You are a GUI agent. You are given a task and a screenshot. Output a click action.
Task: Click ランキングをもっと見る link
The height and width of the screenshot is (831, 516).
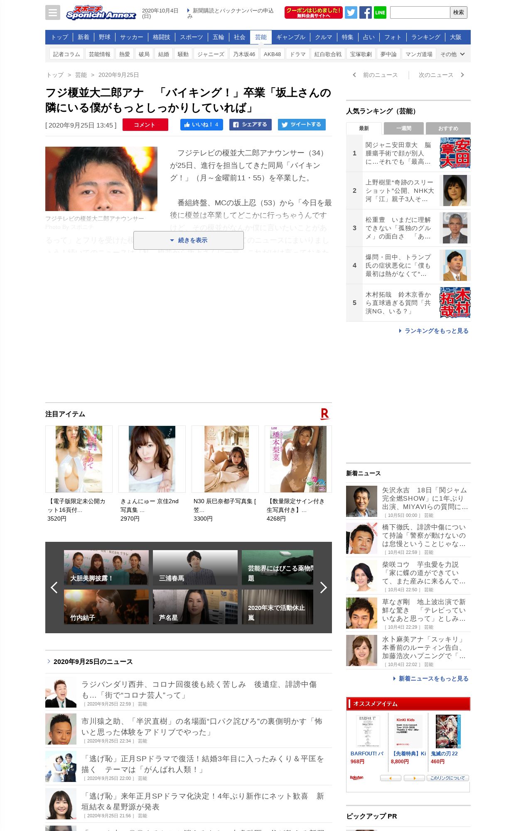coord(434,331)
